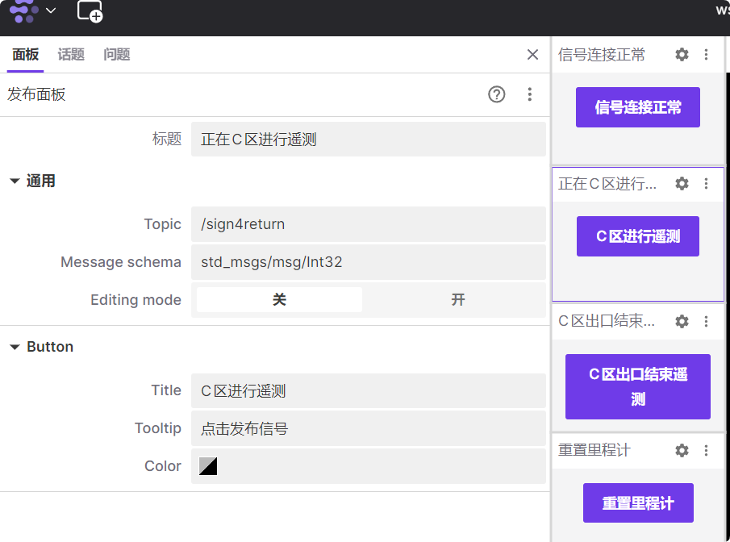The image size is (730, 542).
Task: Open more options for 正在C区进行遥测 panel
Action: (x=707, y=184)
